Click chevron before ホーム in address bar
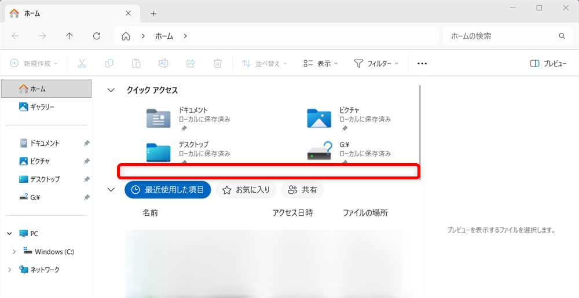 pyautogui.click(x=143, y=36)
